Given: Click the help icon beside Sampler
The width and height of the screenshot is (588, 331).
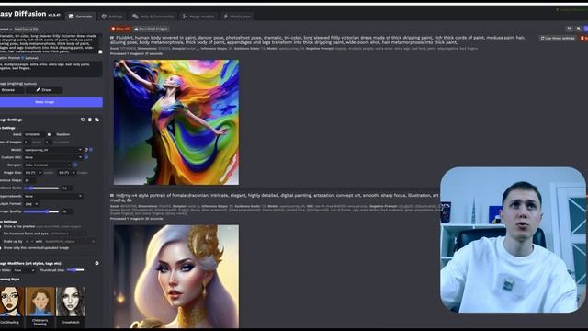Looking at the screenshot, I should [75, 165].
